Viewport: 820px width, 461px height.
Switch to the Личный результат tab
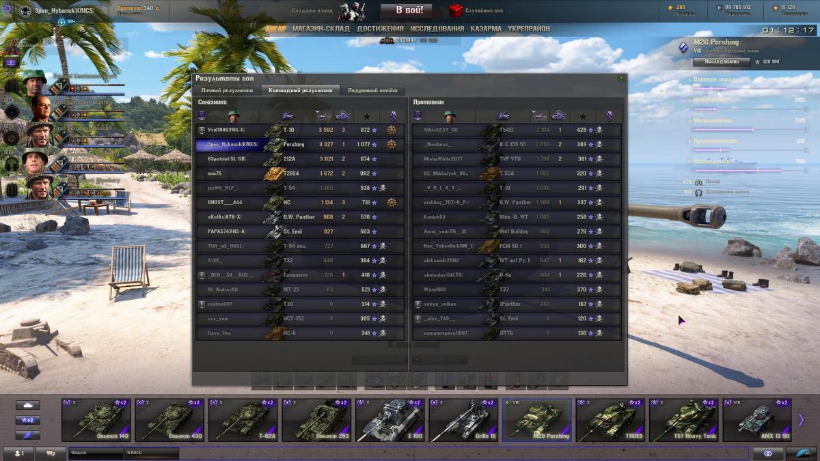(x=227, y=90)
